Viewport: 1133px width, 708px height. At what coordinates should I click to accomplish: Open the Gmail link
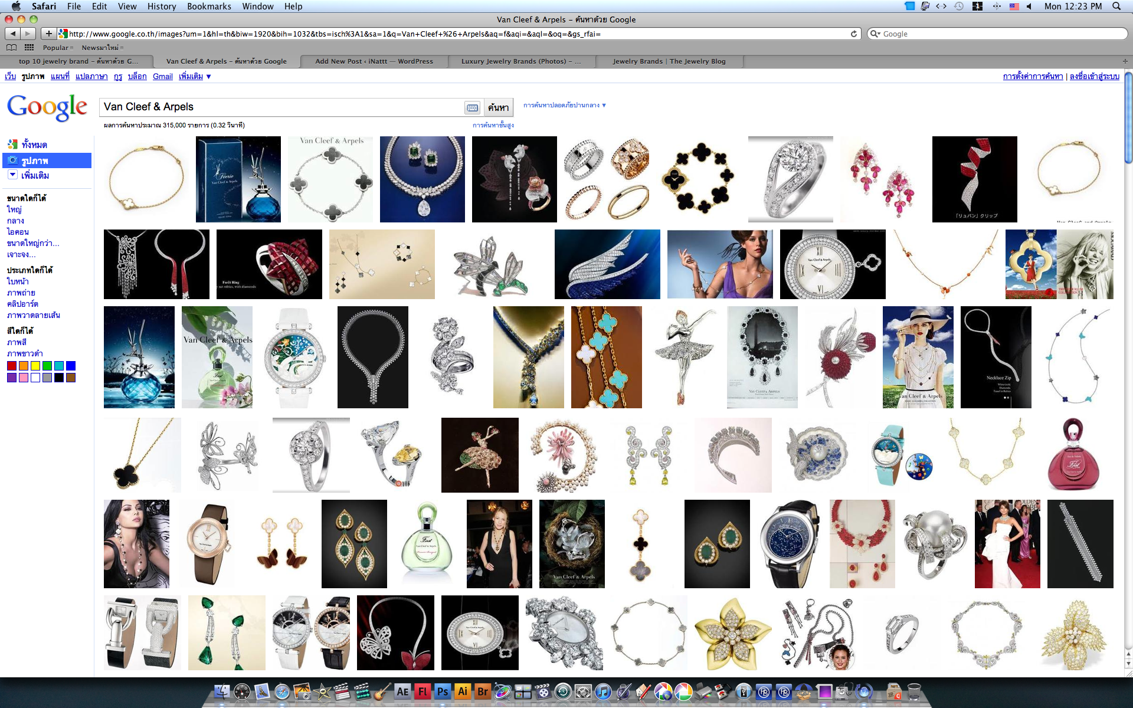tap(162, 77)
